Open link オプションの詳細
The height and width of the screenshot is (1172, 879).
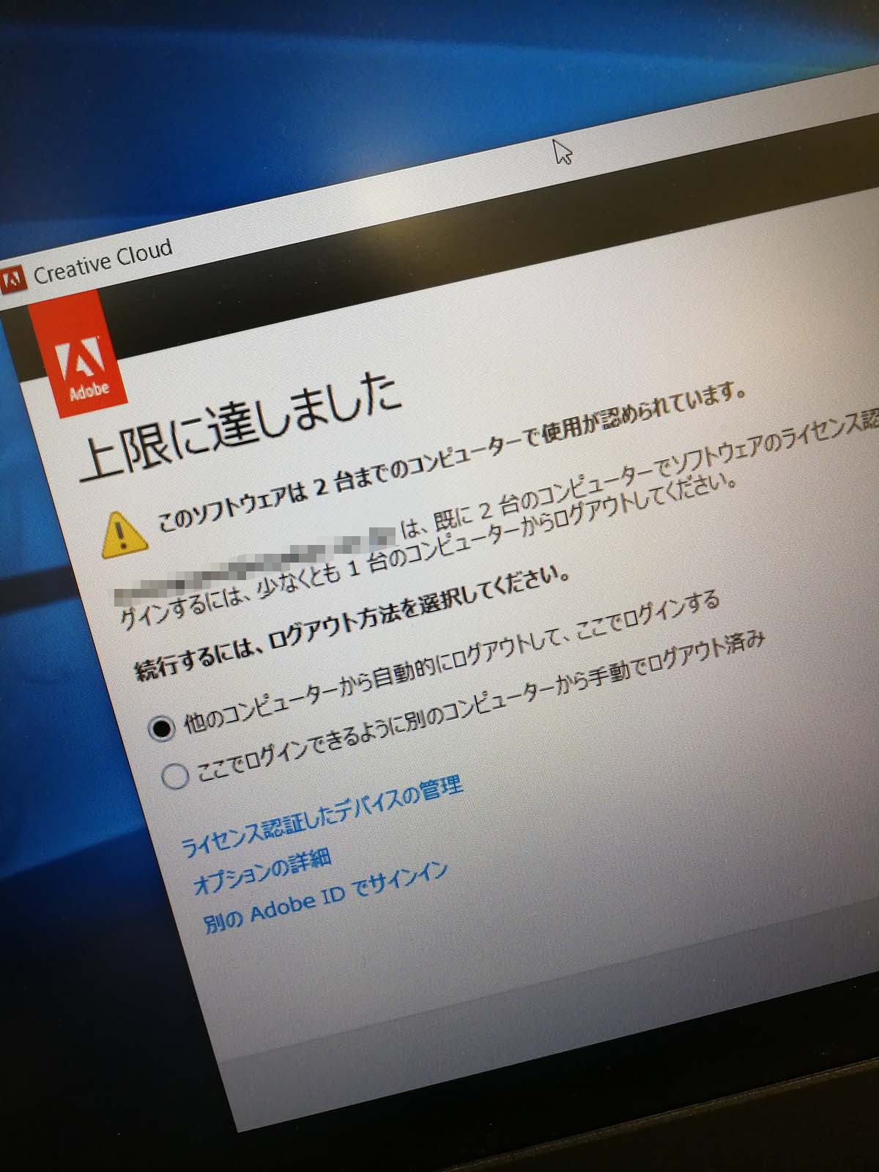[x=262, y=871]
